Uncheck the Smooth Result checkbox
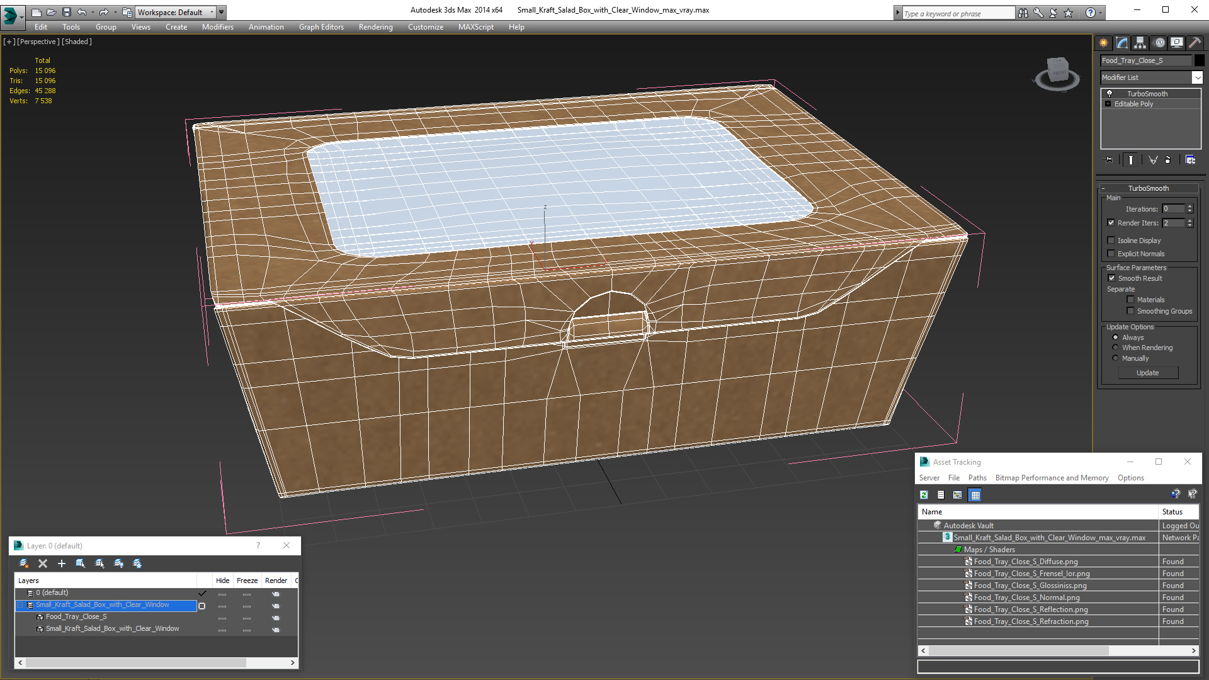The image size is (1209, 680). tap(1111, 278)
